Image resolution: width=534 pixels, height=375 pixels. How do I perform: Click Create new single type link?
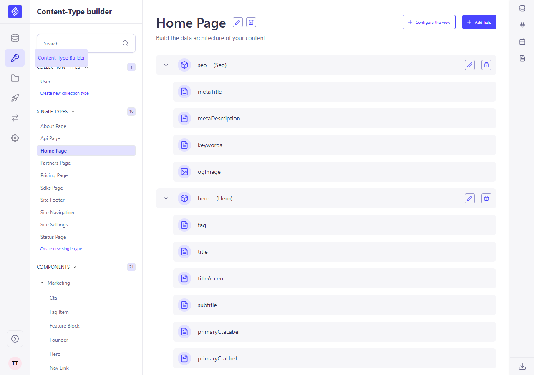pyautogui.click(x=61, y=249)
